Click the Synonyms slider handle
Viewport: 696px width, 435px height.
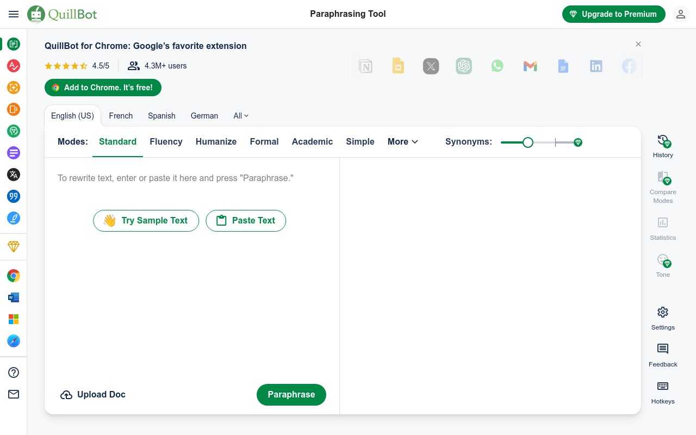[x=527, y=142]
